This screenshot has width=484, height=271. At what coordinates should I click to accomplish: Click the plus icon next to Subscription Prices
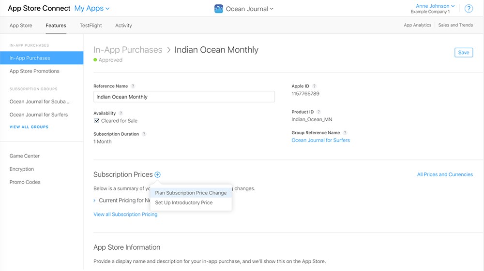pos(157,174)
